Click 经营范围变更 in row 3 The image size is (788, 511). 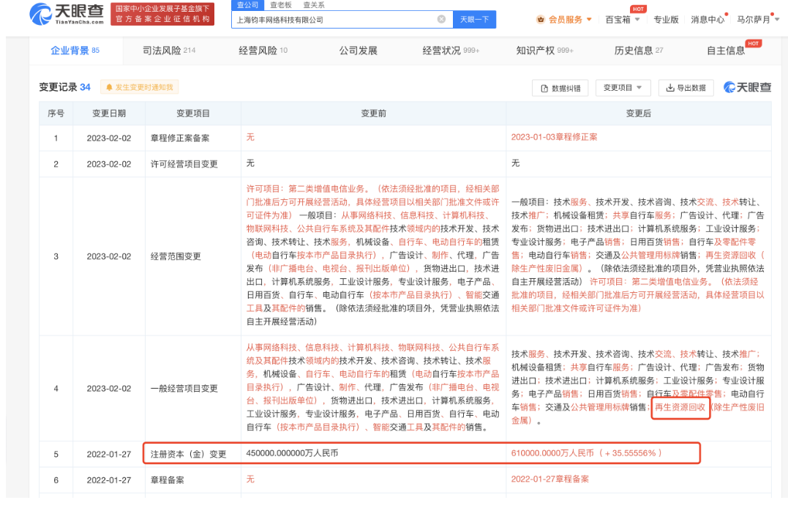coord(176,256)
